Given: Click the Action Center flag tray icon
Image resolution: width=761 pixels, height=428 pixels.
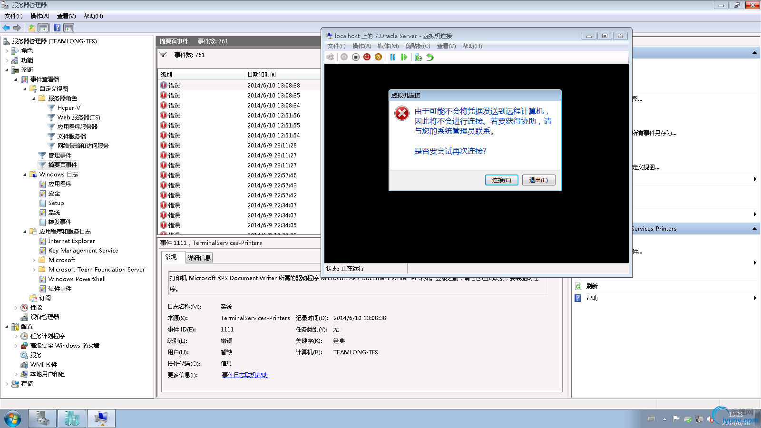Looking at the screenshot, I should click(x=676, y=419).
